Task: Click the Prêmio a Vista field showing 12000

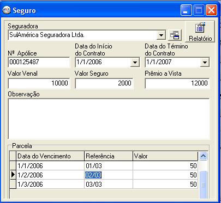Action: click(x=177, y=83)
